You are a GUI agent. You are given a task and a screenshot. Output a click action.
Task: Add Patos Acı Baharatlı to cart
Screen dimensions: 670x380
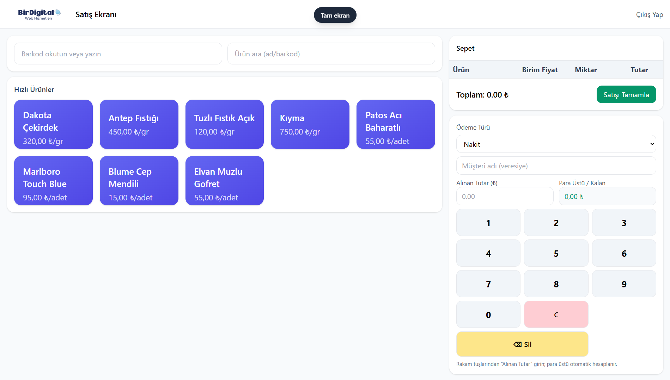[x=396, y=124]
